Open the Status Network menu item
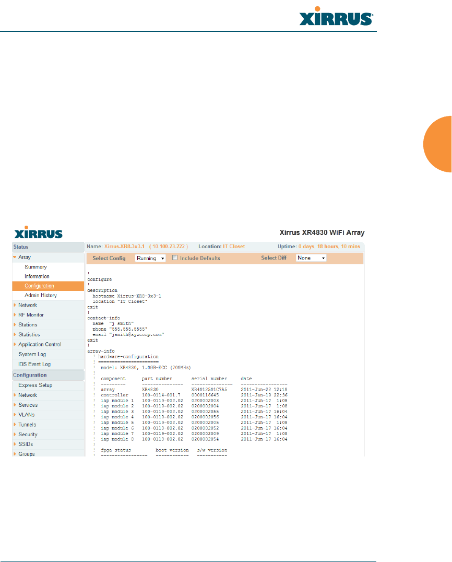 (28, 305)
